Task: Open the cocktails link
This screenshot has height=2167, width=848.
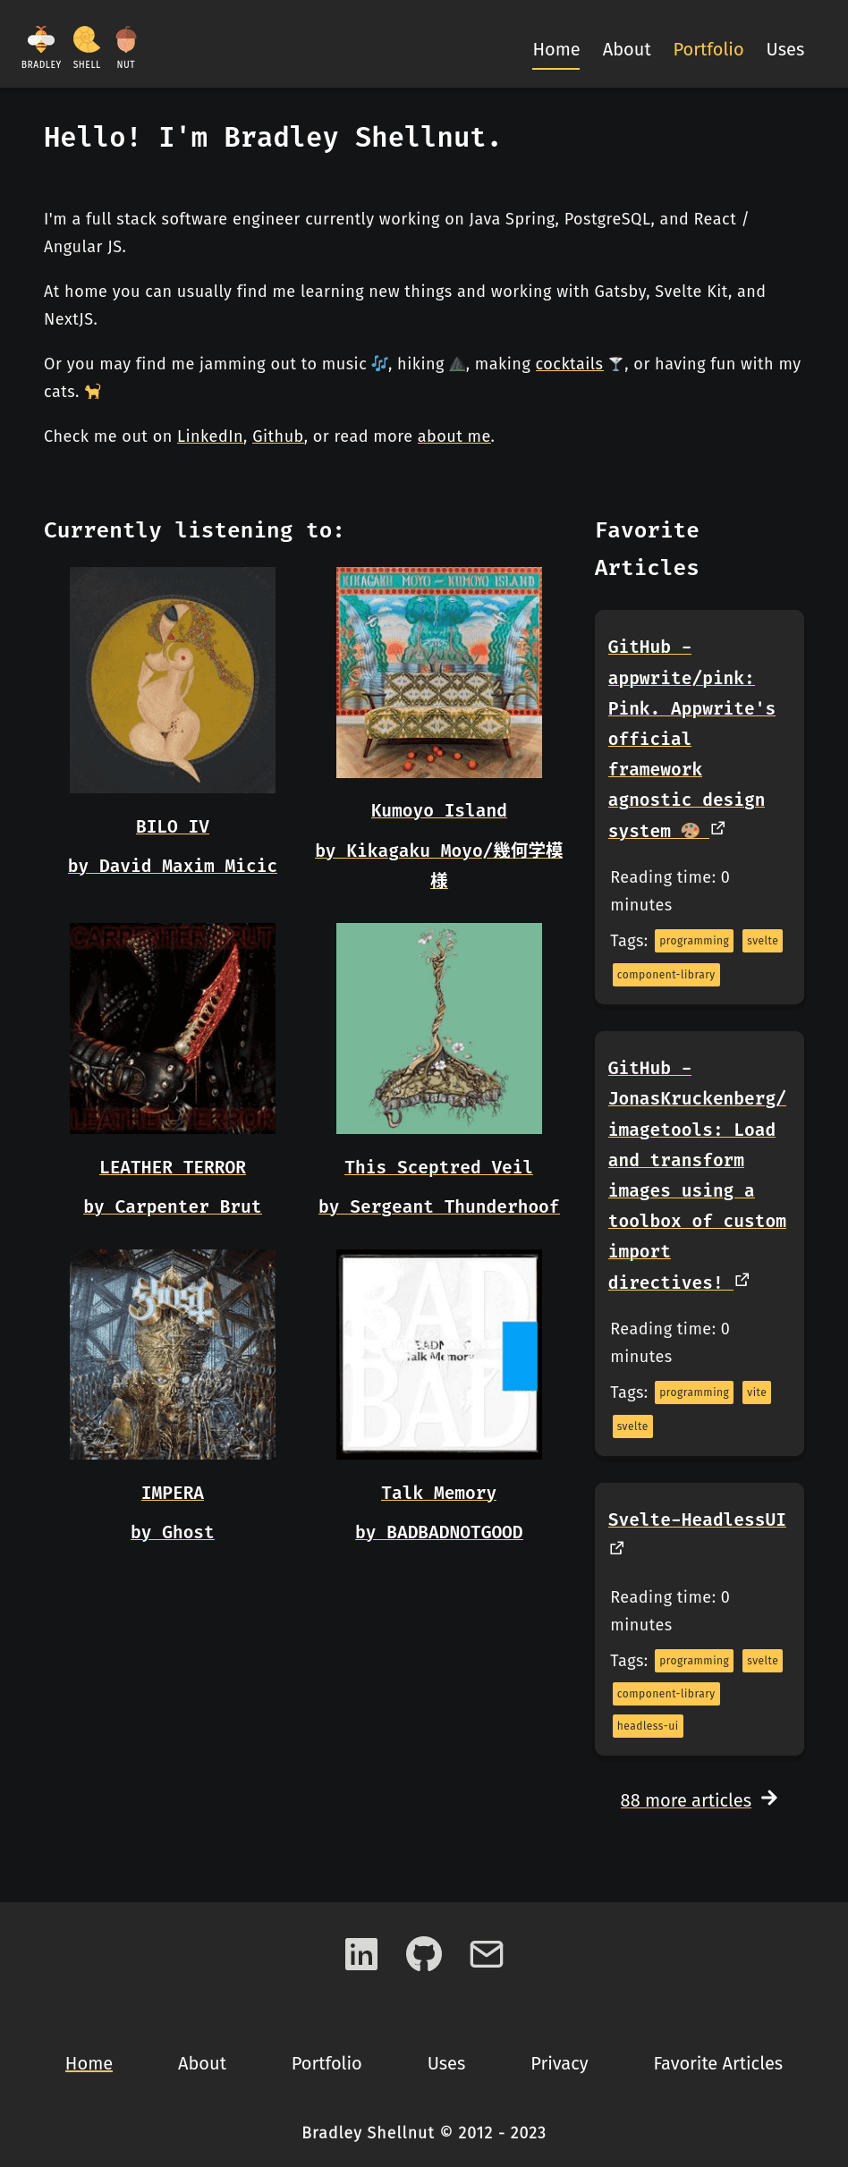Action: point(569,364)
